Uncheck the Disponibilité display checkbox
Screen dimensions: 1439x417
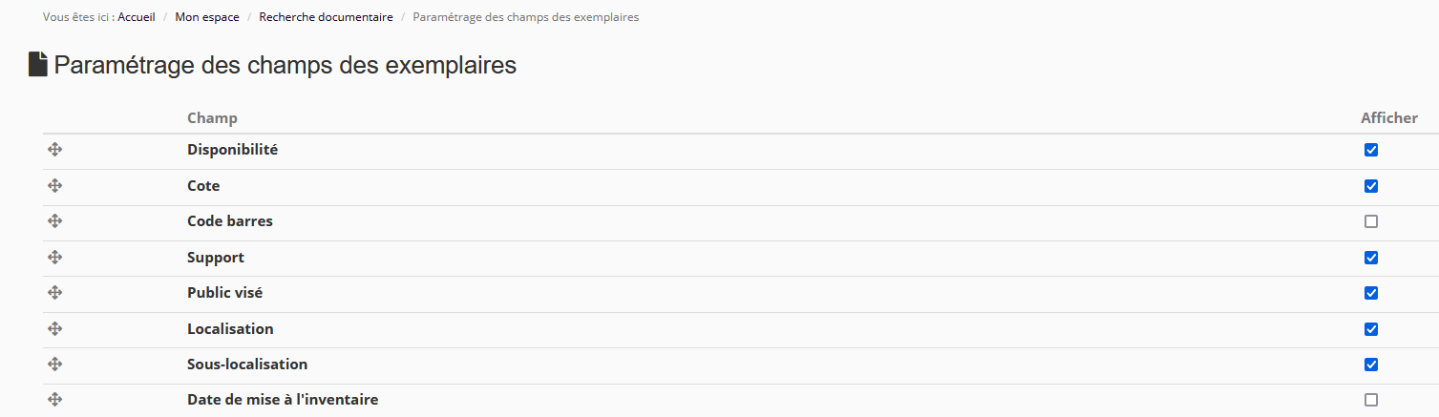1371,150
